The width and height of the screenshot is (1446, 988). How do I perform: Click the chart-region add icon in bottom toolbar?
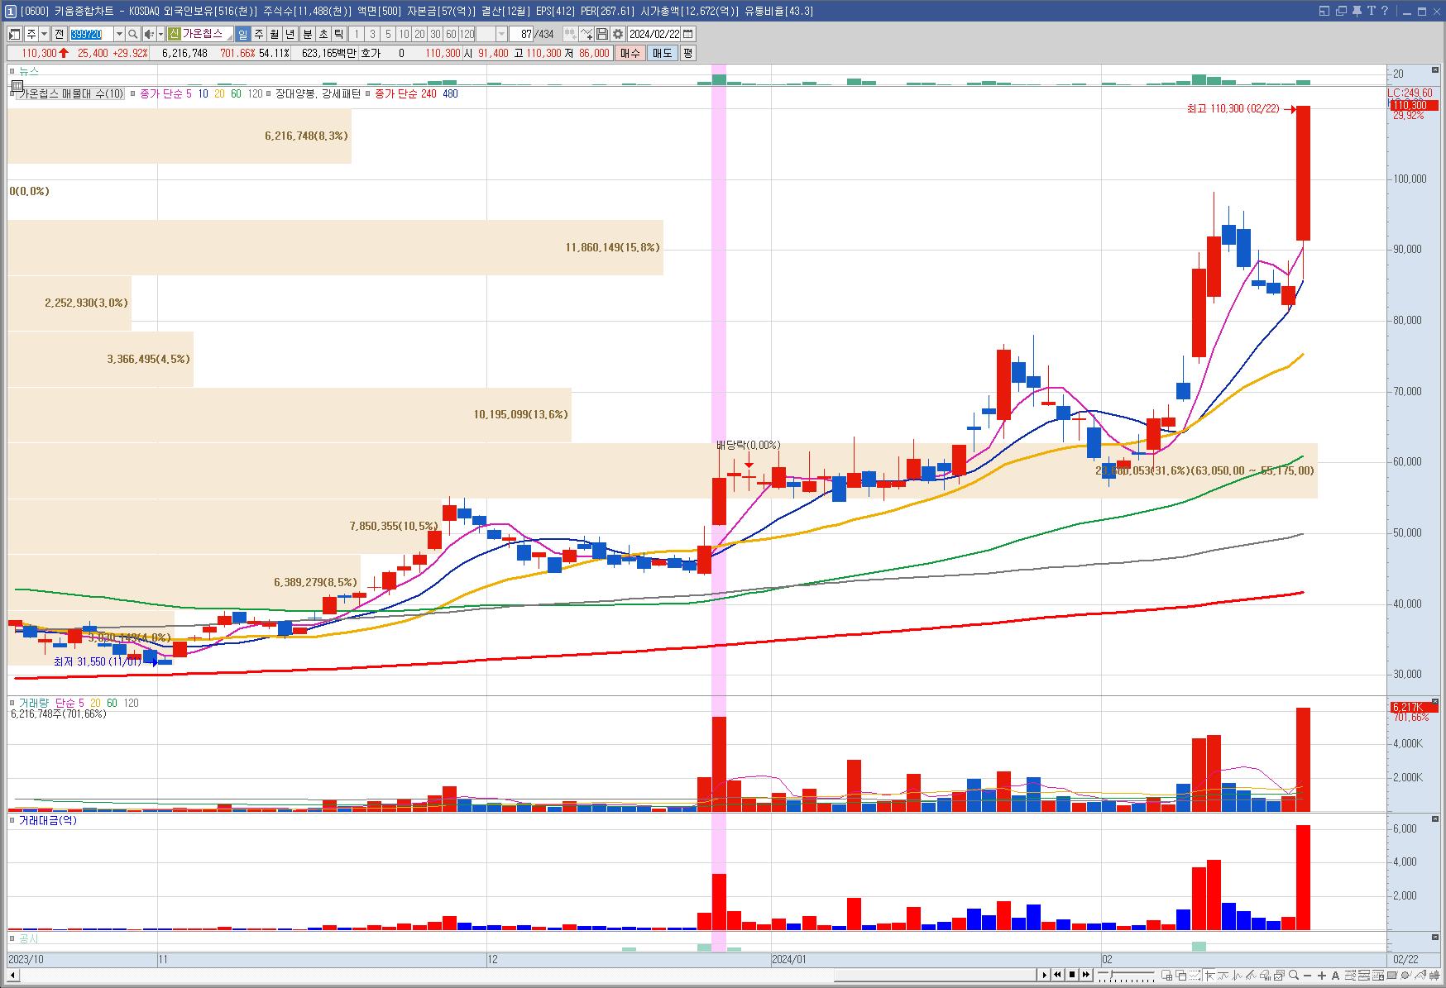click(1168, 976)
